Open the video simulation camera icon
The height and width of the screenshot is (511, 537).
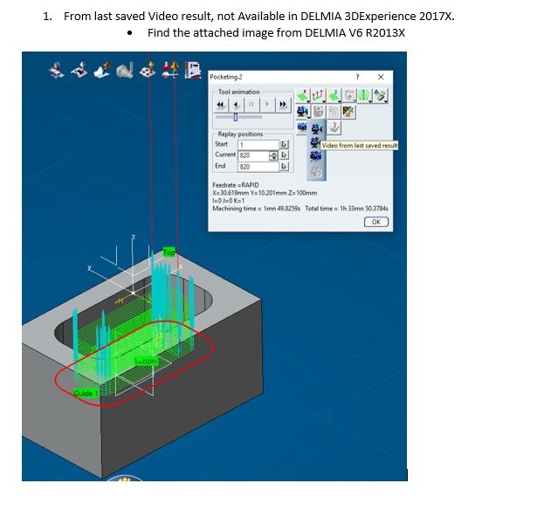coord(303,112)
